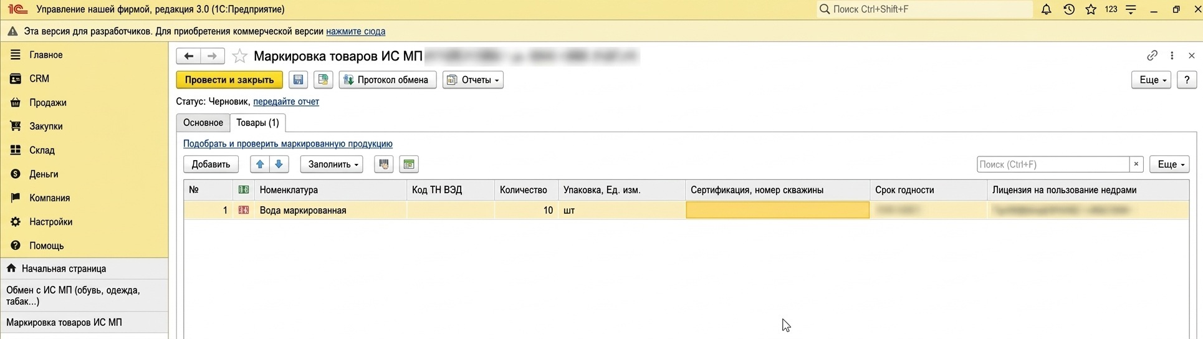1203x339 pixels.
Task: Navigate forward with the right arrow
Action: pyautogui.click(x=212, y=56)
